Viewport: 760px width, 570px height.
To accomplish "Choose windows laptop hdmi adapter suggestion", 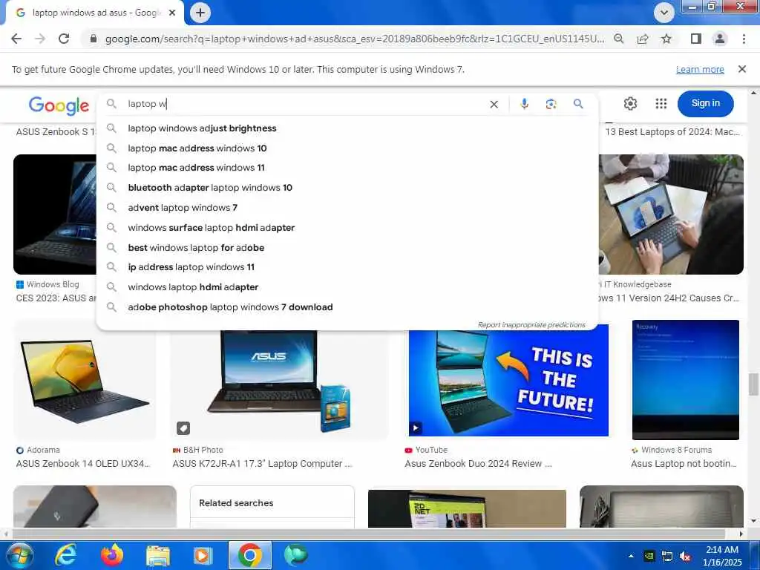I will pyautogui.click(x=347, y=287).
